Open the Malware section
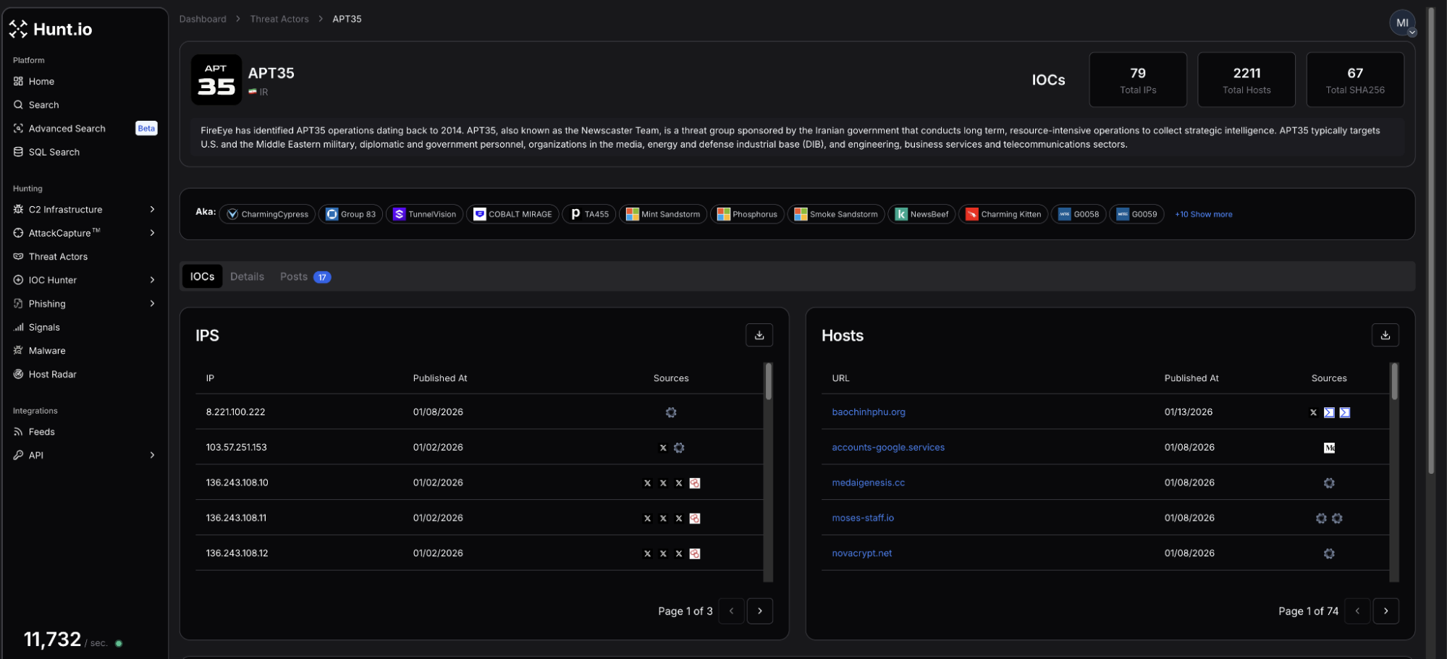1447x659 pixels. point(47,351)
